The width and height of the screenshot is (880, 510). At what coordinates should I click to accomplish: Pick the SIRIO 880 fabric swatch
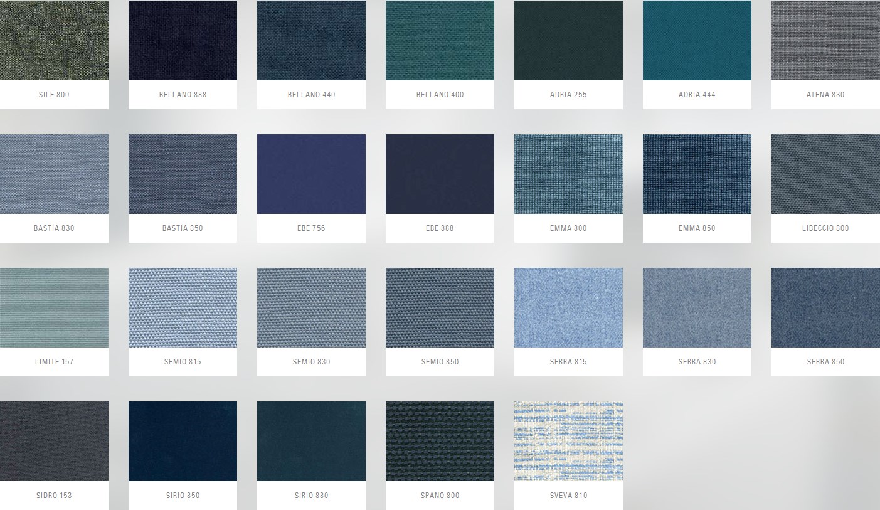311,441
